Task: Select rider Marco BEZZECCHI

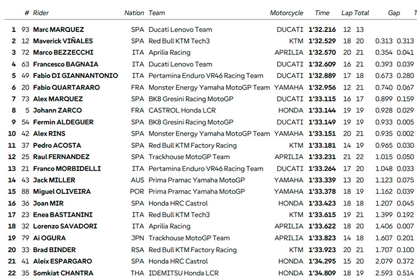Action: click(63, 53)
